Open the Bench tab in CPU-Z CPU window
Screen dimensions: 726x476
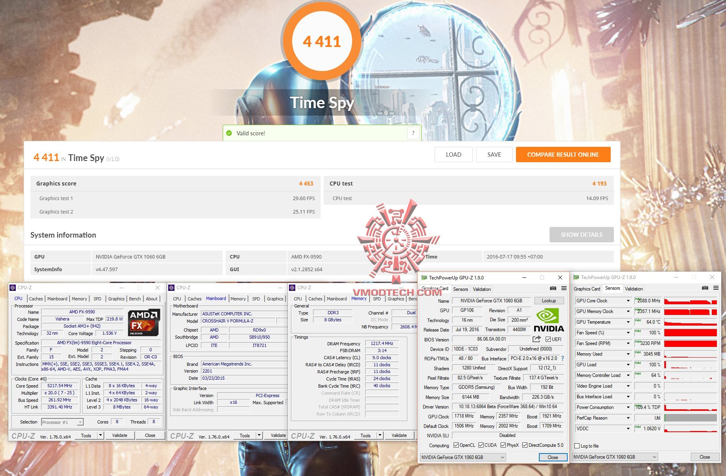click(135, 299)
